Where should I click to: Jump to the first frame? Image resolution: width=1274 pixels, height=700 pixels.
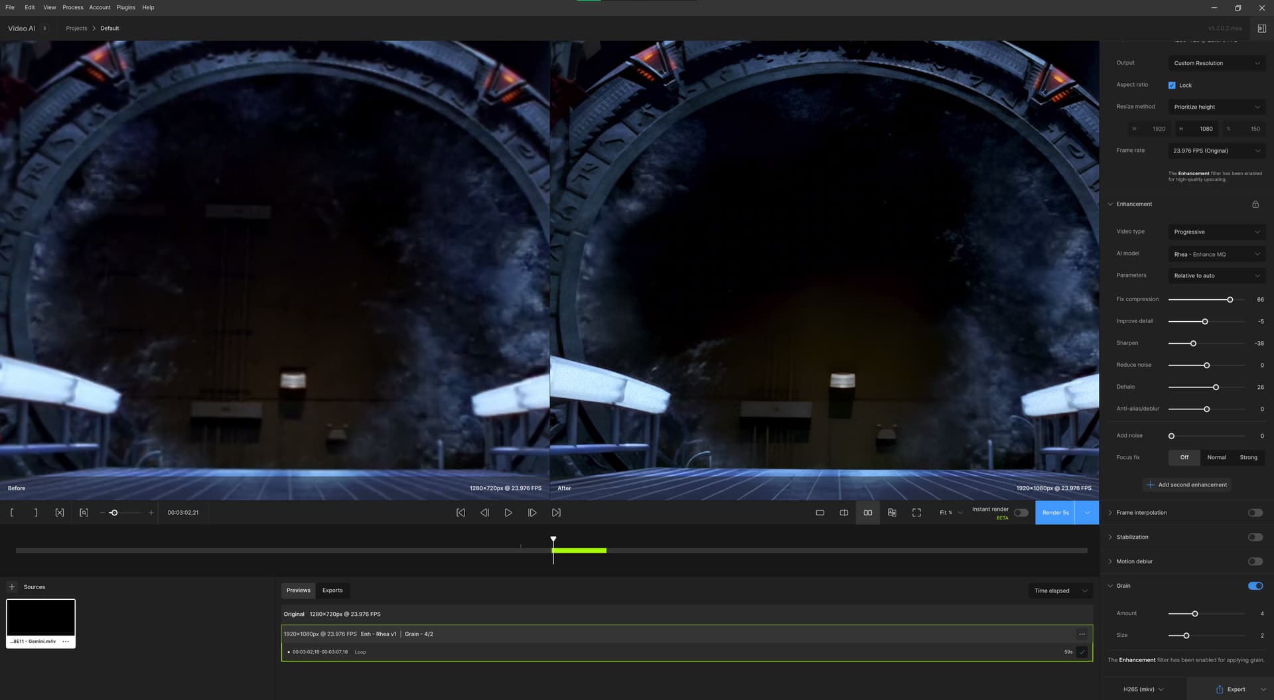460,513
